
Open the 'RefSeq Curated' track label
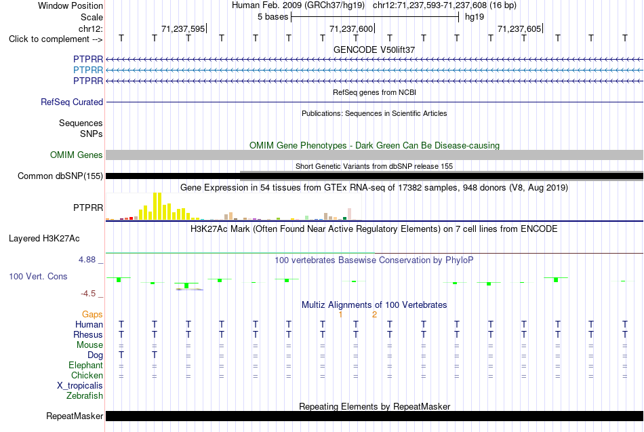(71, 102)
